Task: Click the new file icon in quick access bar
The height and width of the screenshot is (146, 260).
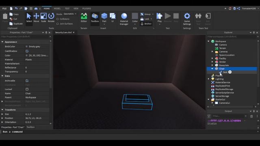Action: pos(11,9)
